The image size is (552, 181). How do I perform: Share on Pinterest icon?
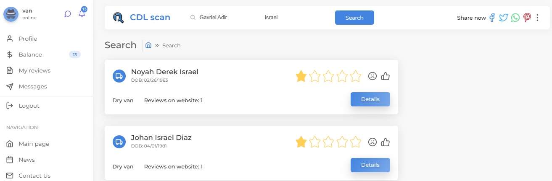[527, 18]
